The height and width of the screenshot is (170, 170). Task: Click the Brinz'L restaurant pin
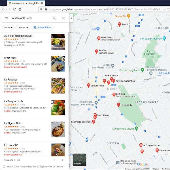pyautogui.click(x=119, y=24)
